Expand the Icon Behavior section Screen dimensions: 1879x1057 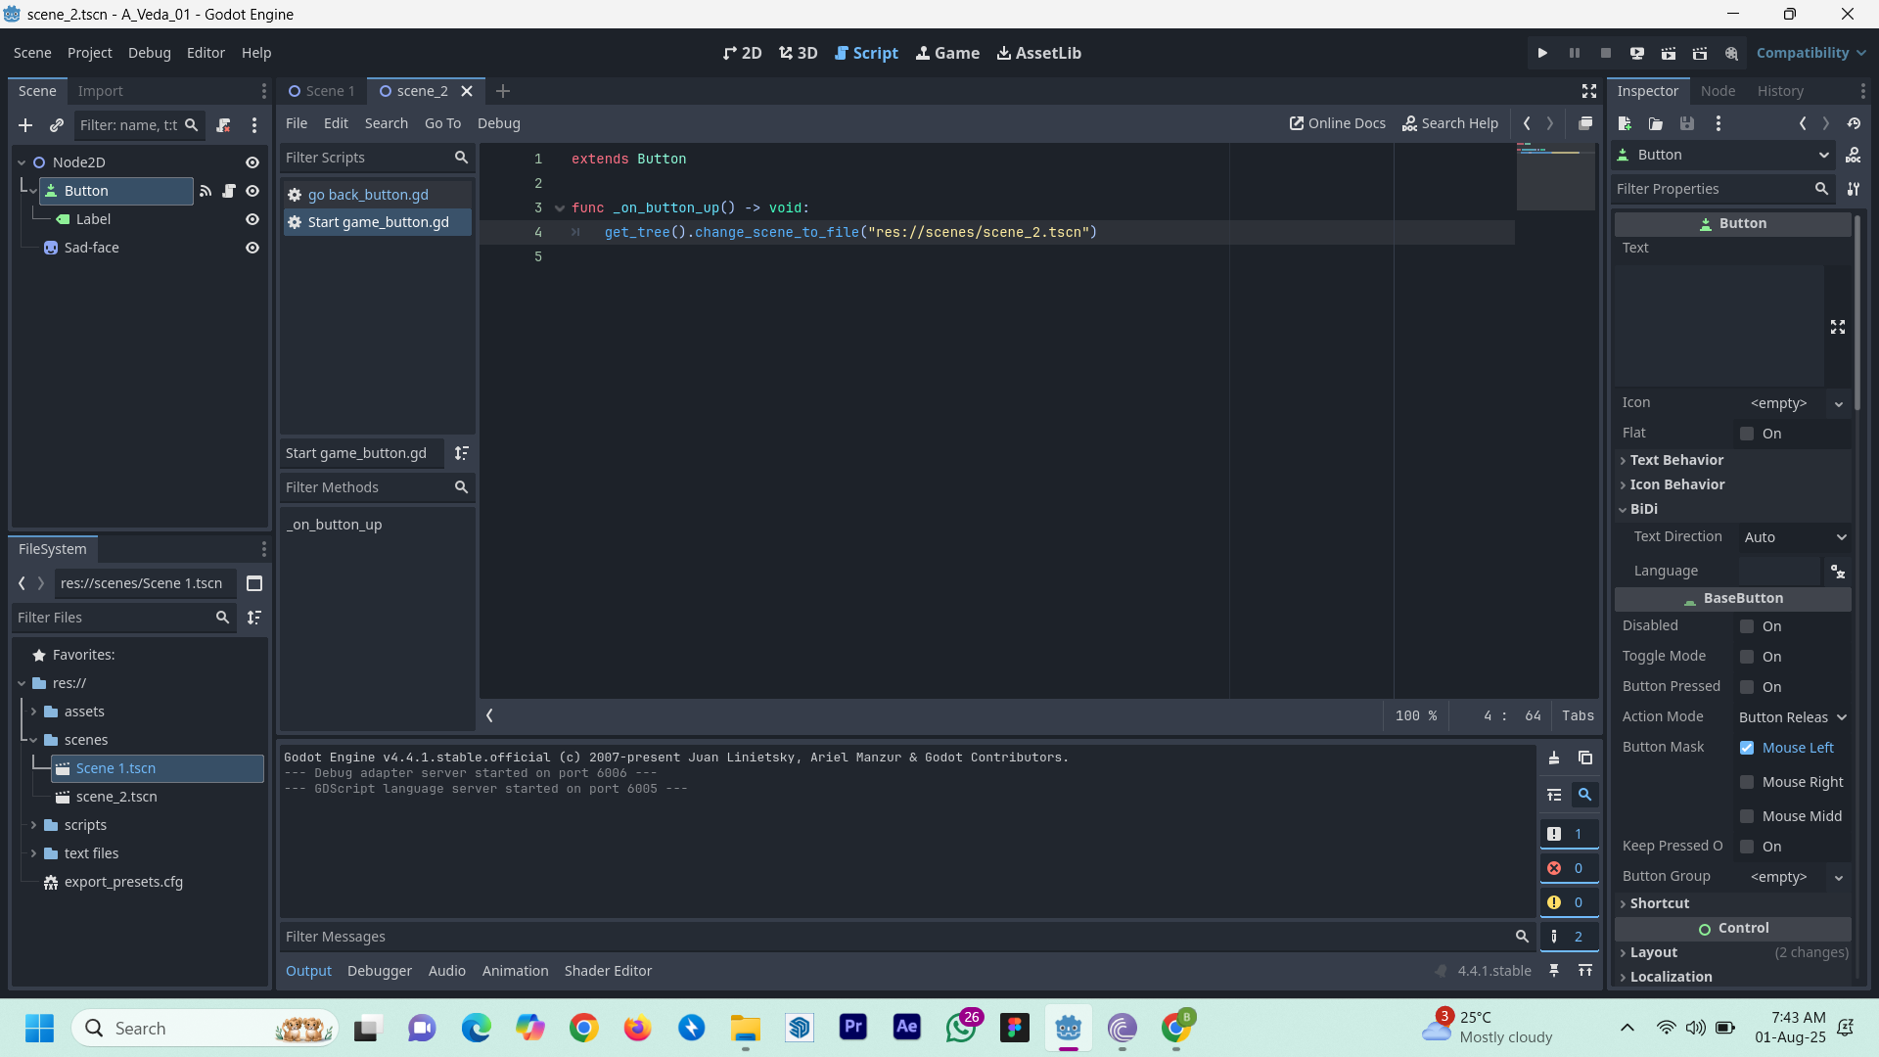pyautogui.click(x=1676, y=484)
